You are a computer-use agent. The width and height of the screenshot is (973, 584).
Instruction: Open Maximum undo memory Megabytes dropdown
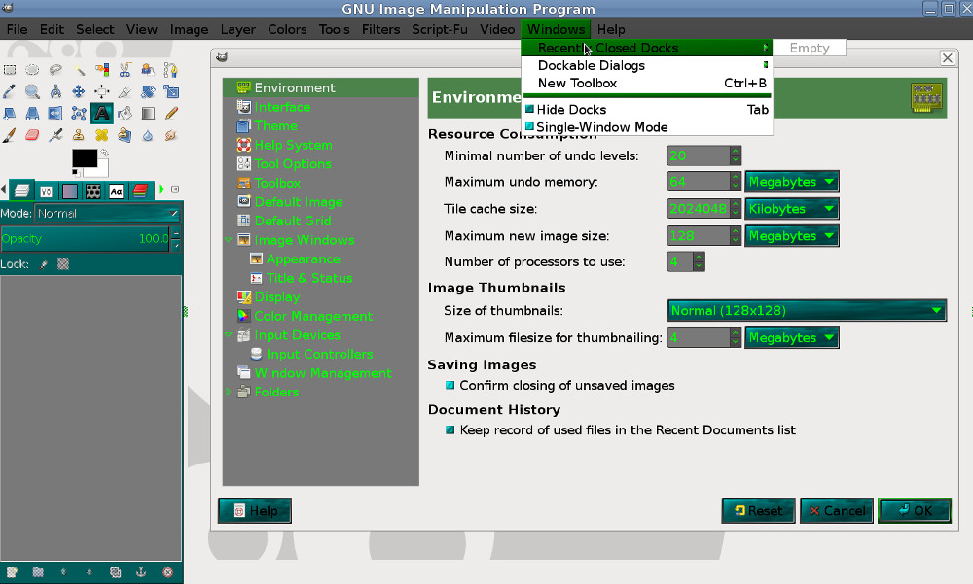pos(792,182)
